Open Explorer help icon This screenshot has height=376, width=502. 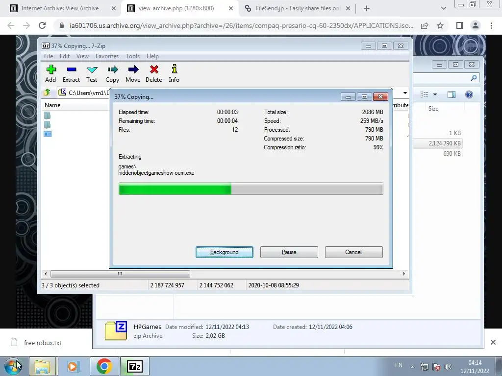click(x=469, y=94)
